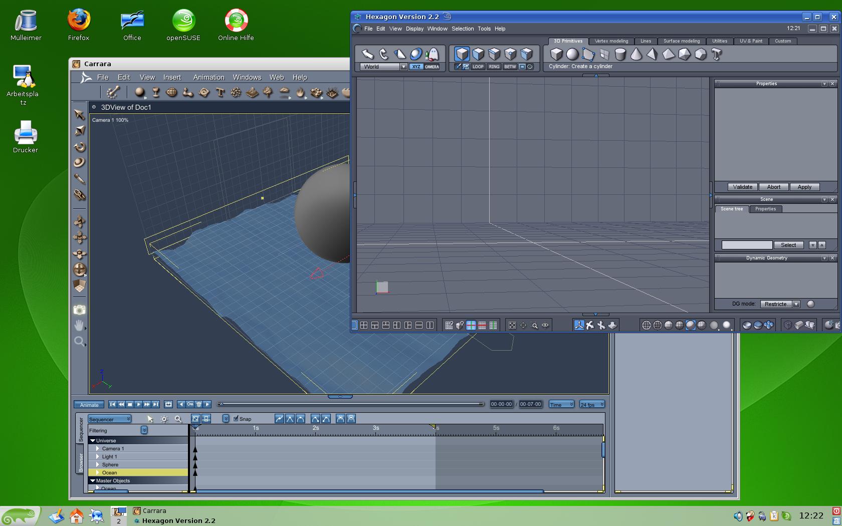Open the World coordinate dropdown
This screenshot has height=526, width=842.
point(403,67)
